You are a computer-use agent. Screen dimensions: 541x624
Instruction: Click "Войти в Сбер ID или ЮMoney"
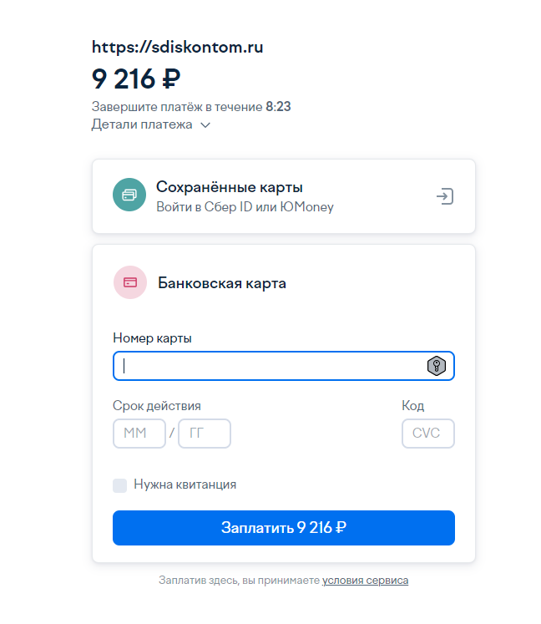pos(245,206)
